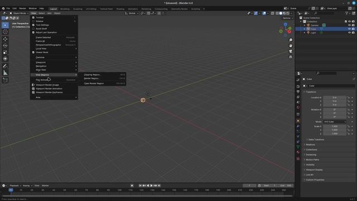Switch to the Sculpting workspace tab

click(78, 9)
